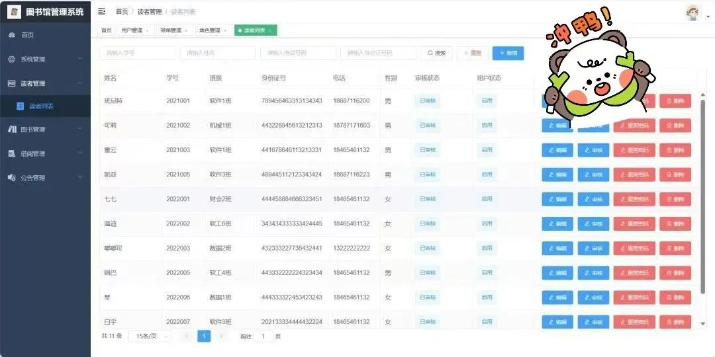The width and height of the screenshot is (715, 357).
Task: Click the 新增 plus button
Action: click(x=508, y=54)
